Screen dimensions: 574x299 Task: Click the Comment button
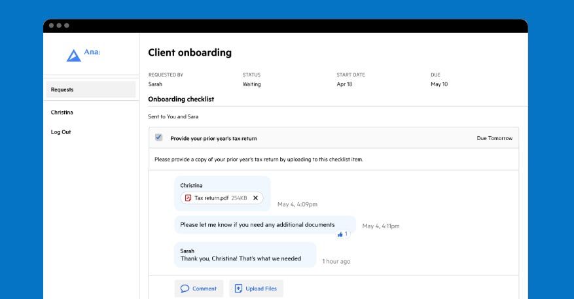(x=199, y=289)
